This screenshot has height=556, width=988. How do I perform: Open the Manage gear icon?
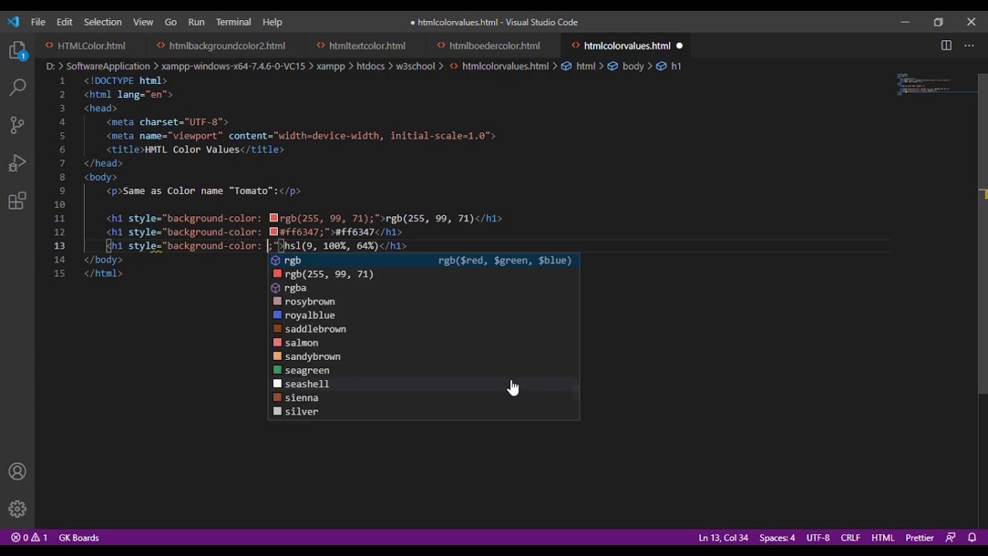tap(17, 510)
